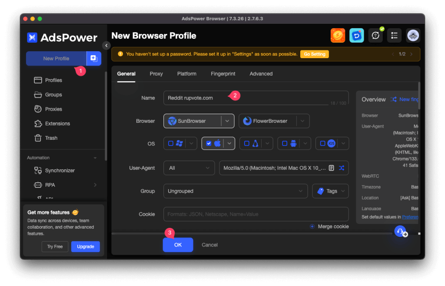Expand Android version dropdown
This screenshot has height=286, width=445.
pos(305,143)
